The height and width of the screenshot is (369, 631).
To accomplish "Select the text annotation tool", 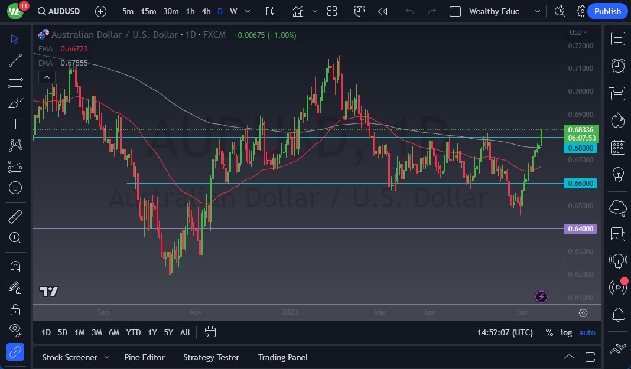I will [x=15, y=124].
